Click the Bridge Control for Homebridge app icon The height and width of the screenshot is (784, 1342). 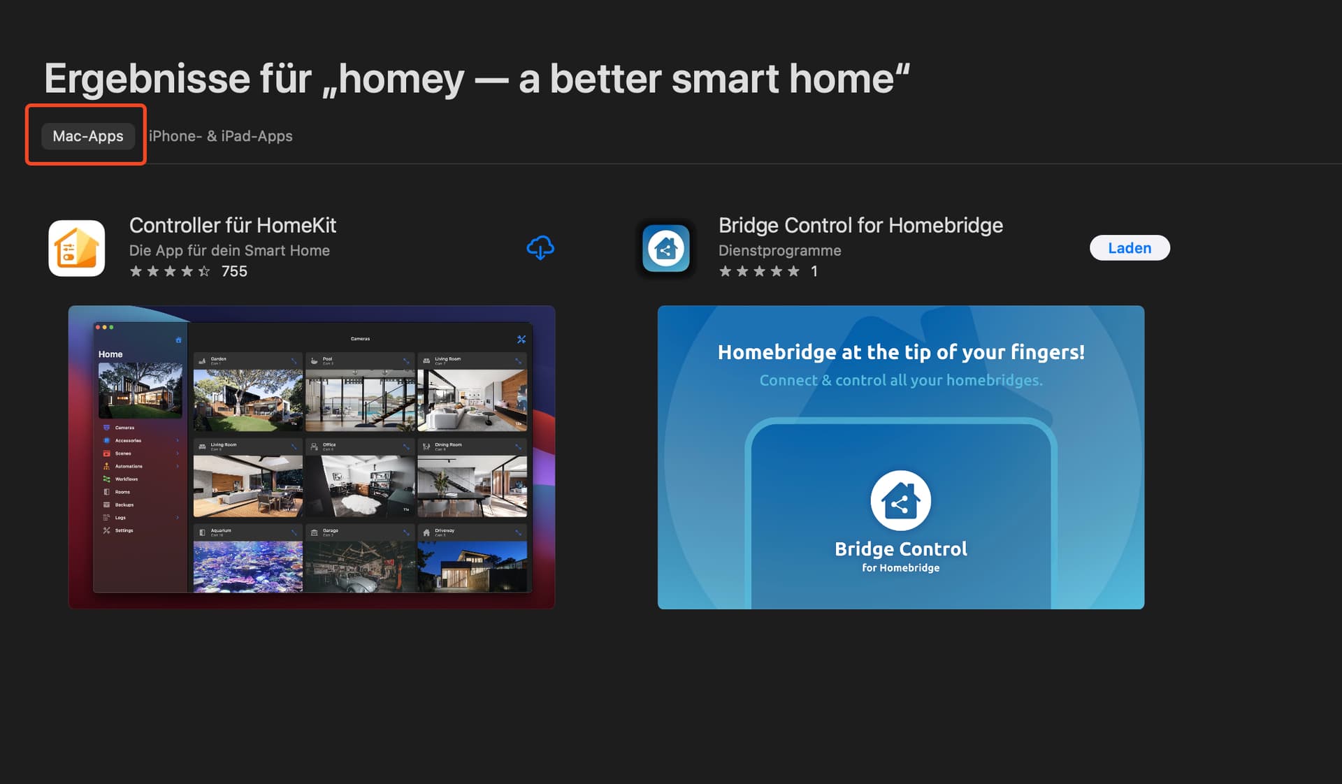[666, 248]
